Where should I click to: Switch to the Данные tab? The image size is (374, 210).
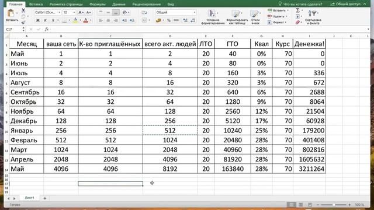coord(119,4)
